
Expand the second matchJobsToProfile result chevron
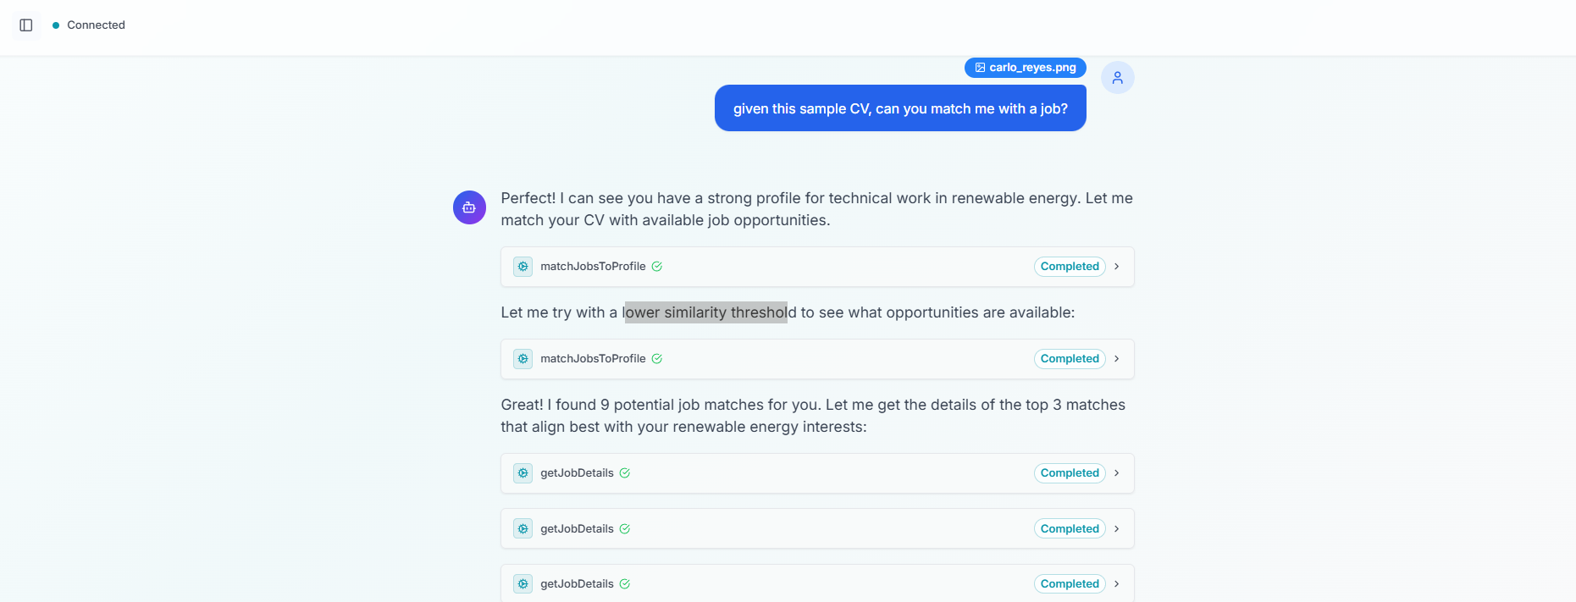coord(1117,359)
